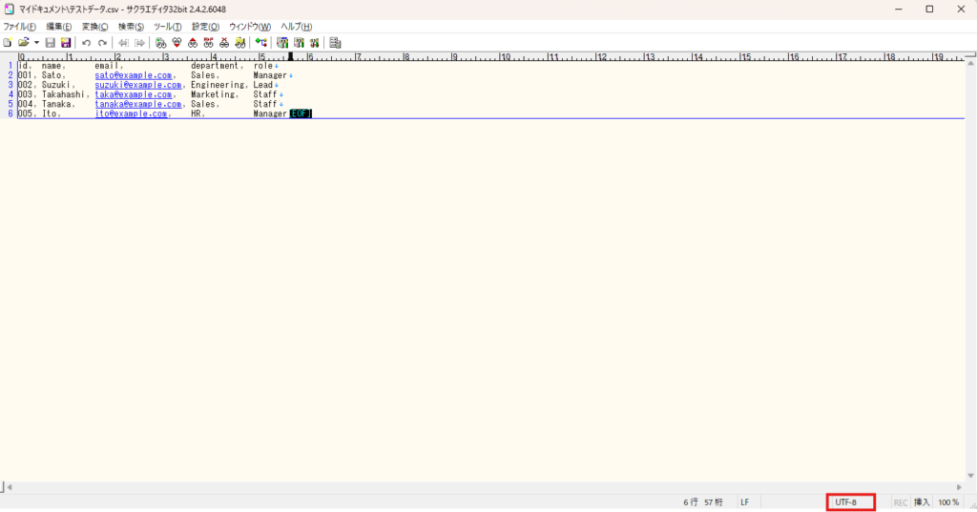Open the ファイル(F) menu
This screenshot has height=512, width=977.
(19, 27)
